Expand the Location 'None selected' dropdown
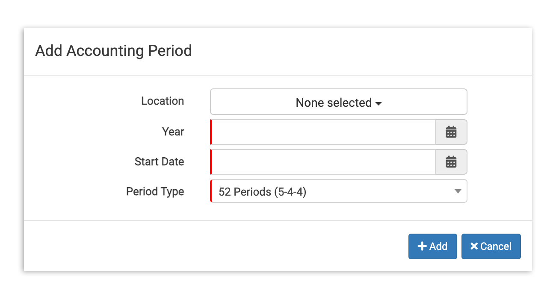The width and height of the screenshot is (556, 299). [x=338, y=102]
